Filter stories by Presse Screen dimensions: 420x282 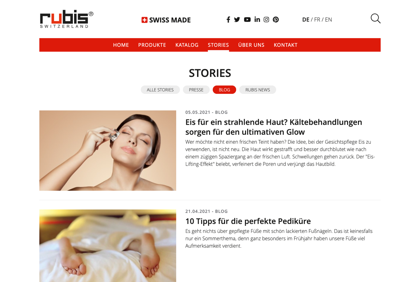196,90
